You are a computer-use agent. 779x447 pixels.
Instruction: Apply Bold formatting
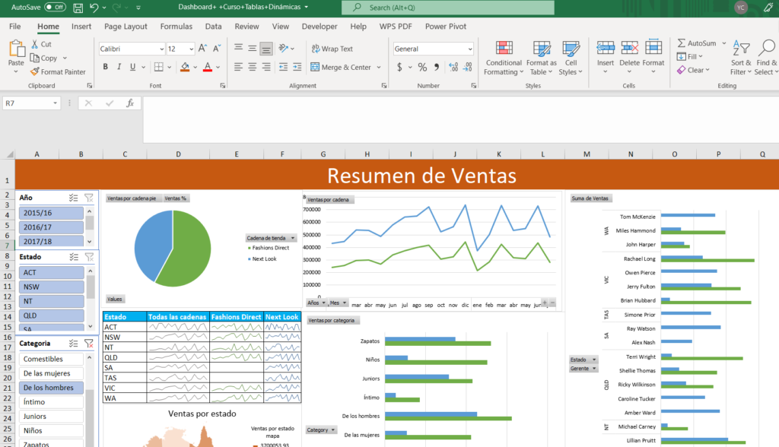106,67
